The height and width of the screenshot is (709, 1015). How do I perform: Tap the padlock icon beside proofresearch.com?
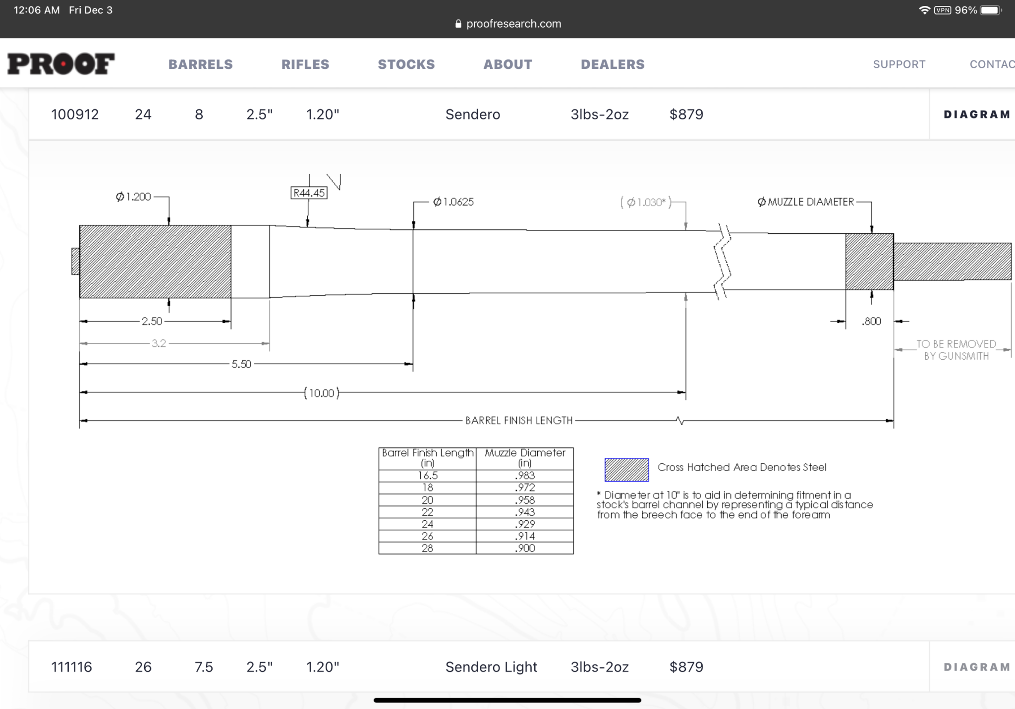click(458, 24)
